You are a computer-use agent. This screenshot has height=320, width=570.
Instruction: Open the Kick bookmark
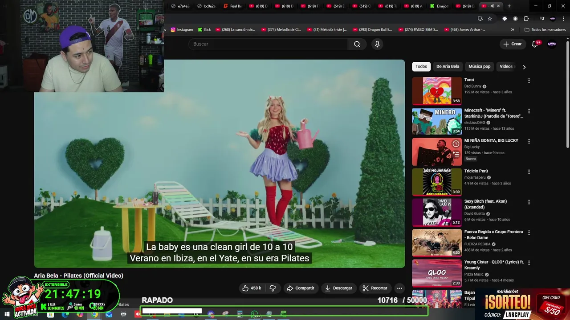tap(204, 30)
